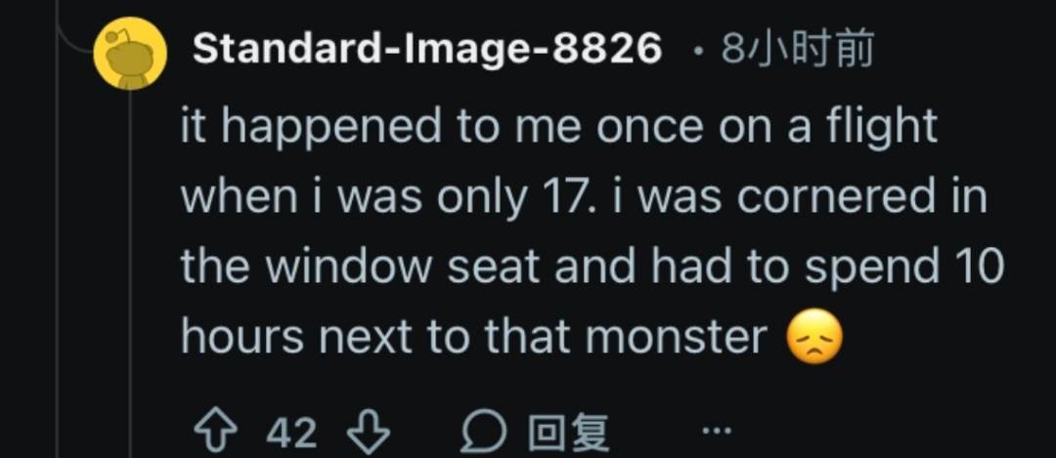Open the Standard-Image-8826 user profile
Screen dimensions: 1056x458
(427, 49)
